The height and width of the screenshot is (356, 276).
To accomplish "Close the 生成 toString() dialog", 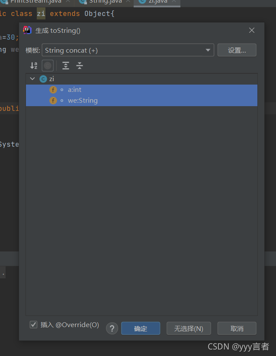I will pyautogui.click(x=252, y=30).
